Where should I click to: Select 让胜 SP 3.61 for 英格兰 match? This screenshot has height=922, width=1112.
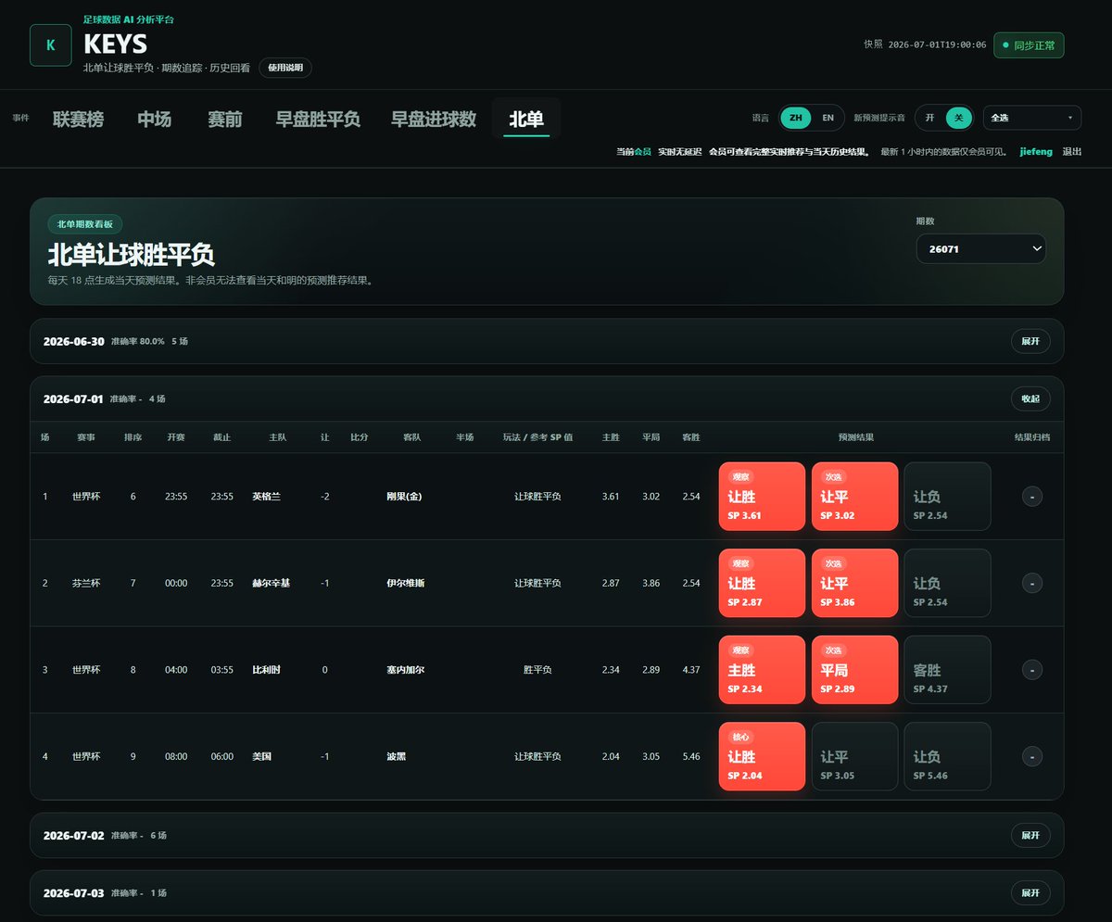(x=762, y=497)
